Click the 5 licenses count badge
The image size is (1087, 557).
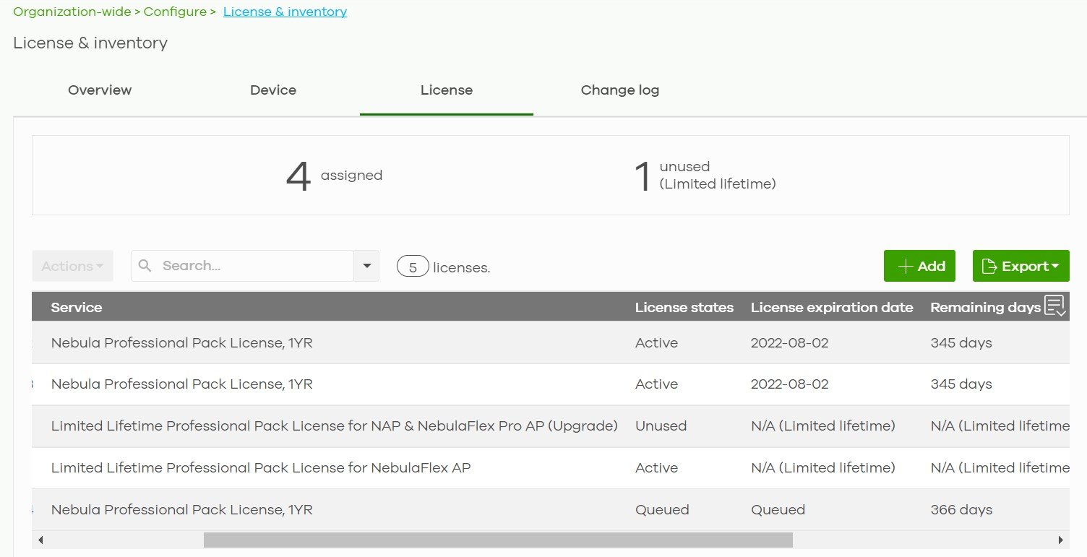tap(413, 267)
